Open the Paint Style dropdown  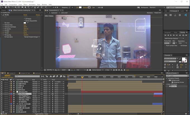pos(32,37)
